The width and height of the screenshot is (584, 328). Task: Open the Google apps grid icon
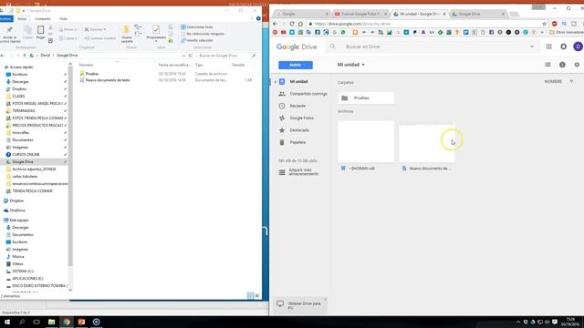tap(549, 46)
